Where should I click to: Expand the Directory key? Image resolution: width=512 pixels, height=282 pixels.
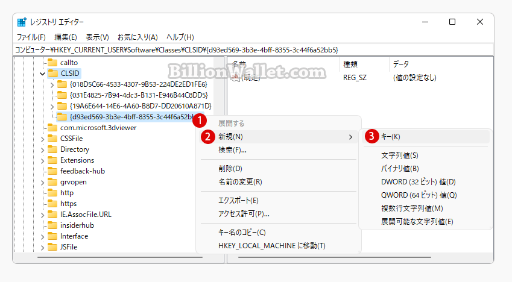click(x=42, y=149)
